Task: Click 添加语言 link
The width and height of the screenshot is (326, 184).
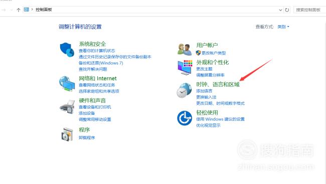Action: pyautogui.click(x=204, y=91)
